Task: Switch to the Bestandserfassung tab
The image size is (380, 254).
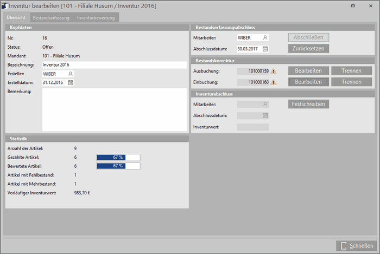Action: (50, 18)
